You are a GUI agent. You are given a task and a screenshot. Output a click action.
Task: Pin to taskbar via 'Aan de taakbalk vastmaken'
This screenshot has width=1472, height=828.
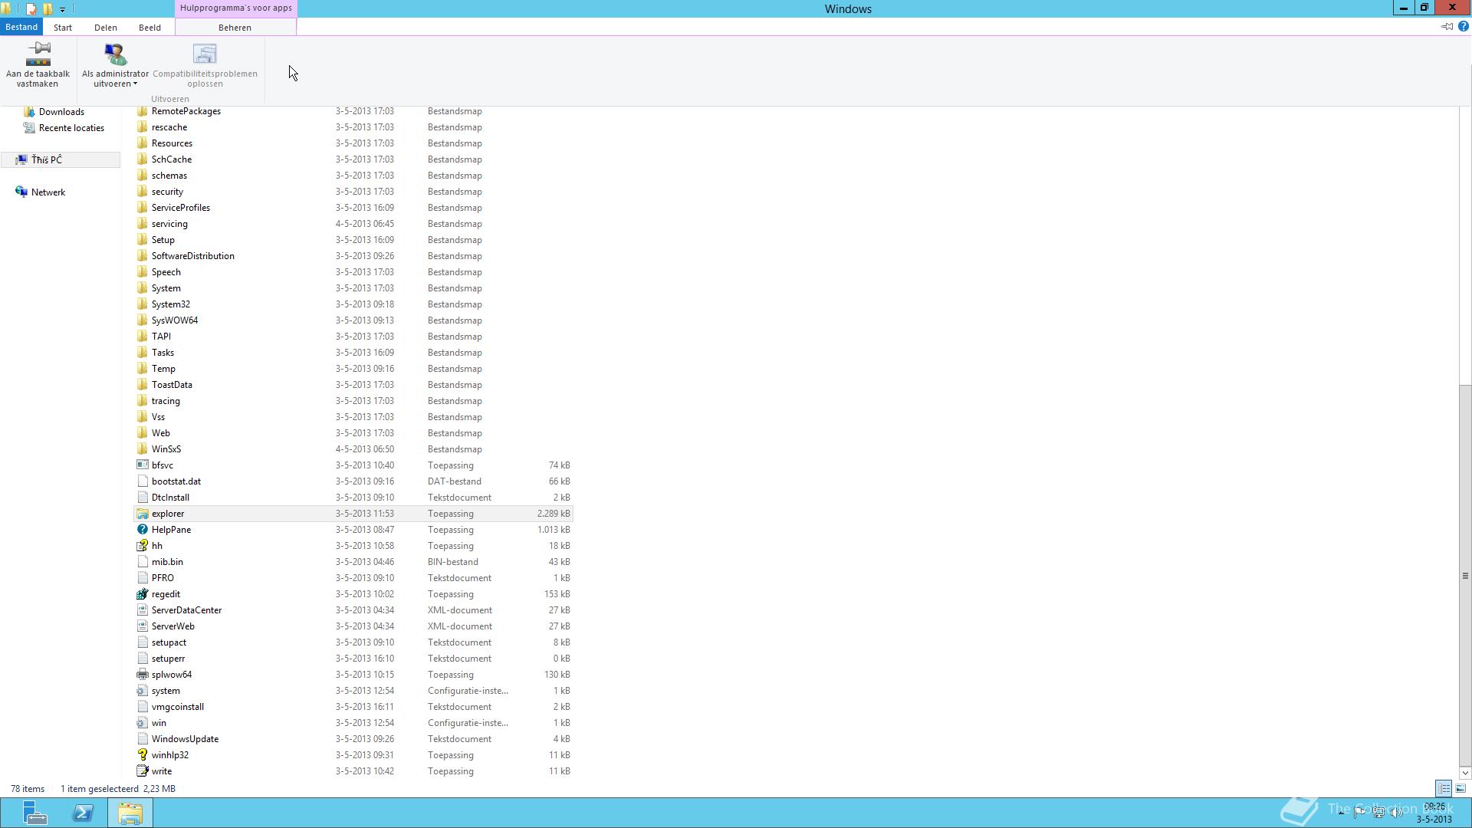[x=38, y=64]
